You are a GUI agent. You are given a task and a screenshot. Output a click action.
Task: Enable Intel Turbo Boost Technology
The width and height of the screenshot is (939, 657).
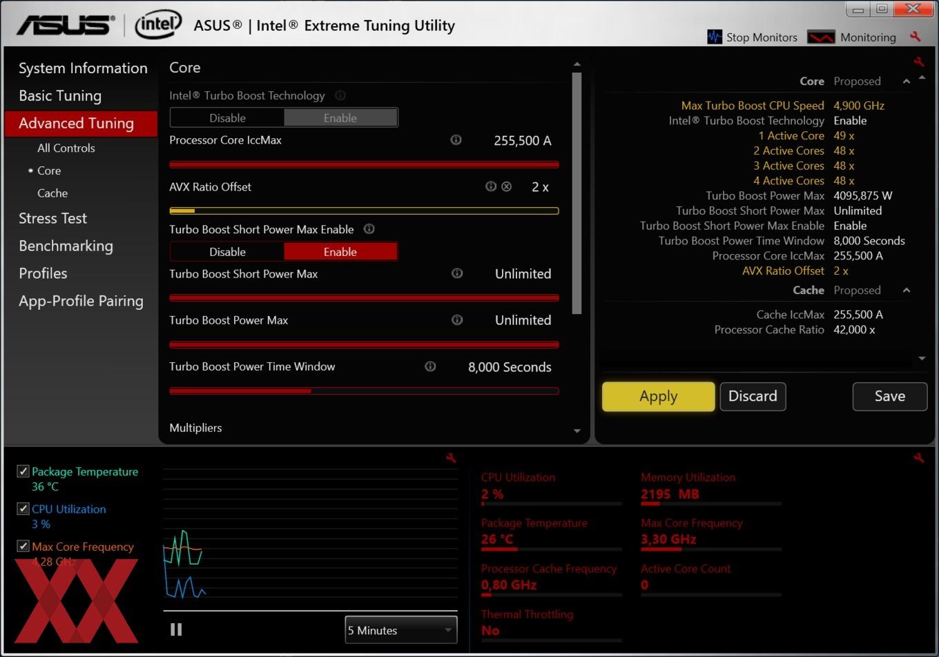(x=340, y=118)
